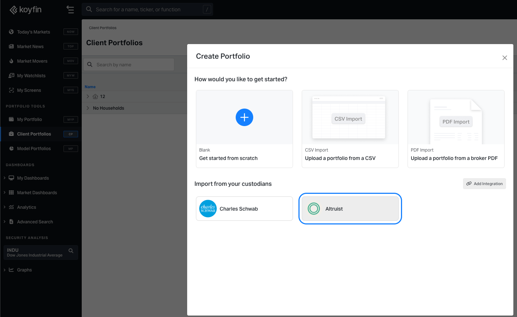The width and height of the screenshot is (517, 317).
Task: Open Market Movers flame icon
Action: 11,61
